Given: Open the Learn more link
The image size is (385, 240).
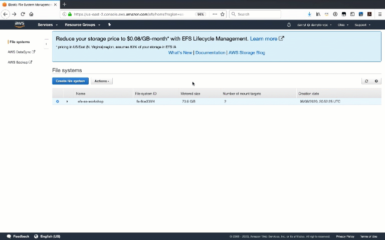Looking at the screenshot, I should tap(267, 38).
